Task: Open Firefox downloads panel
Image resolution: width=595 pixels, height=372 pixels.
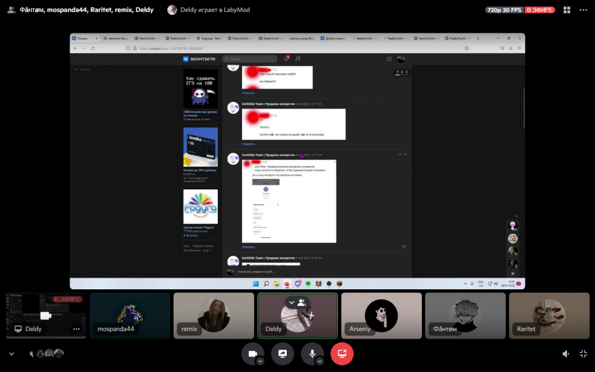Action: 511,48
